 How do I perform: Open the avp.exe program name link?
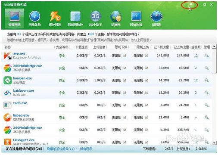(19, 53)
